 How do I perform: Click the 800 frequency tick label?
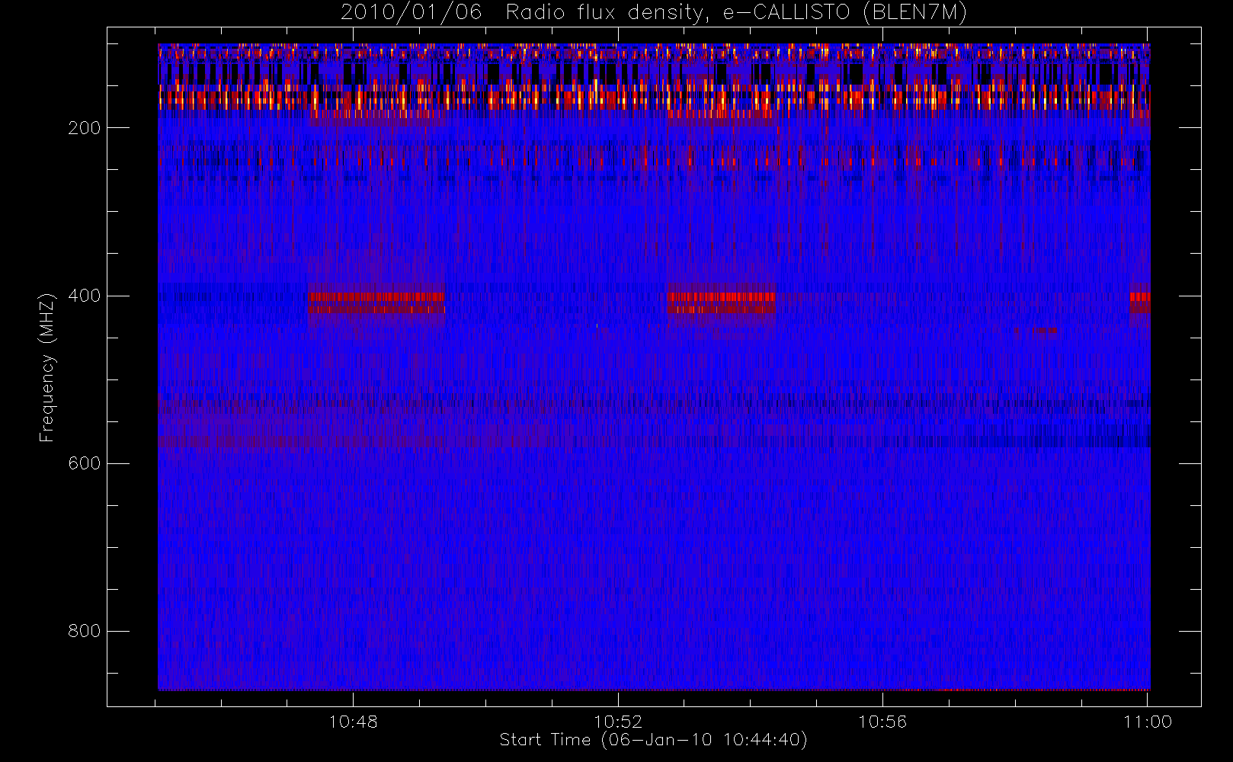[x=85, y=631]
